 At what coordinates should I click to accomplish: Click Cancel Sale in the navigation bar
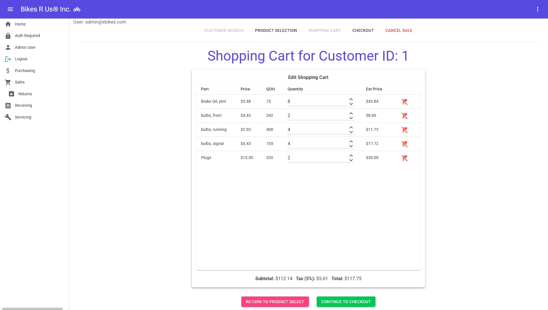pyautogui.click(x=399, y=30)
